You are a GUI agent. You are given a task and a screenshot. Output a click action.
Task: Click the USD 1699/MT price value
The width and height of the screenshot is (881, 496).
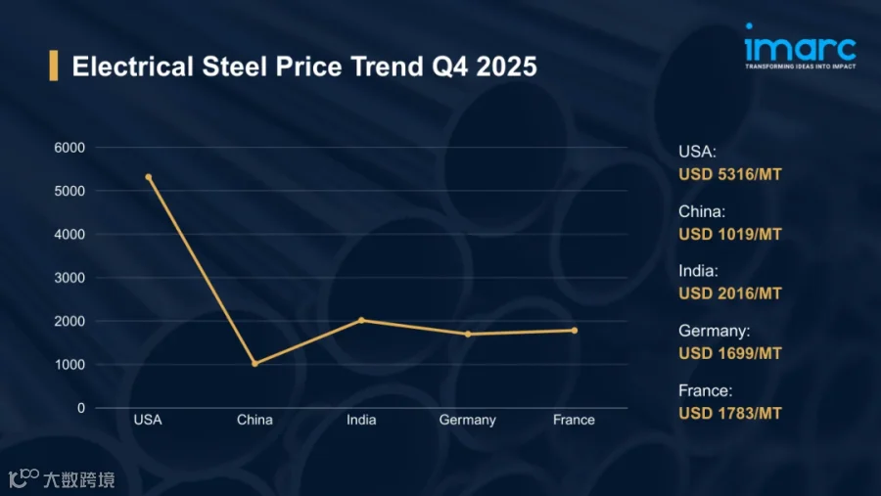730,353
